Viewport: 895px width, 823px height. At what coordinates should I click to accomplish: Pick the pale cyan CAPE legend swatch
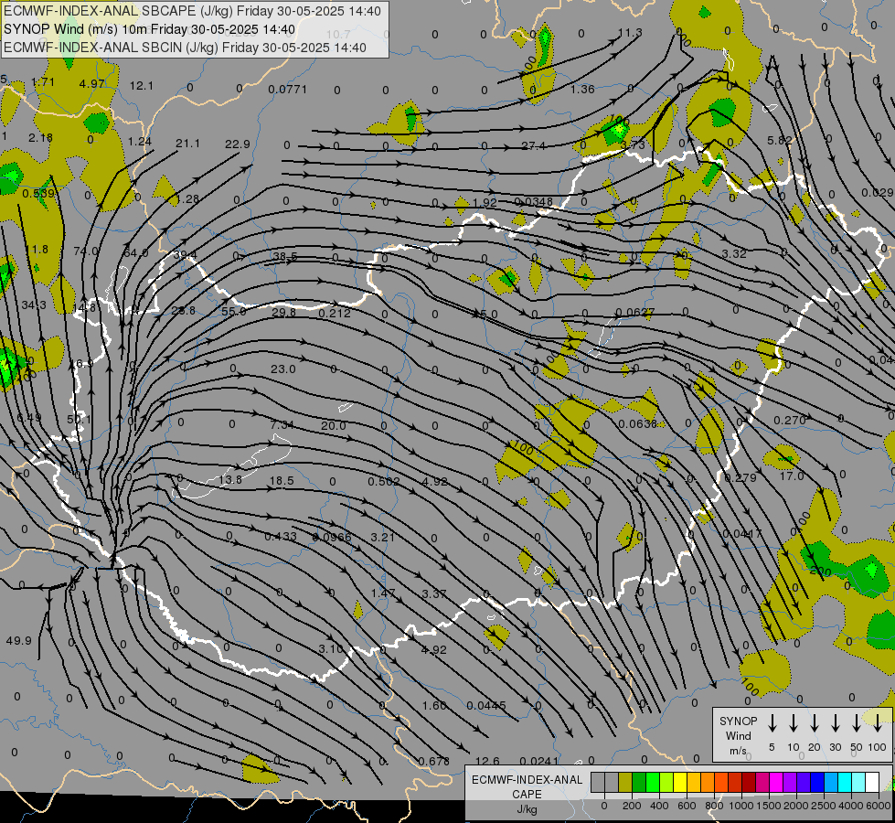click(858, 782)
